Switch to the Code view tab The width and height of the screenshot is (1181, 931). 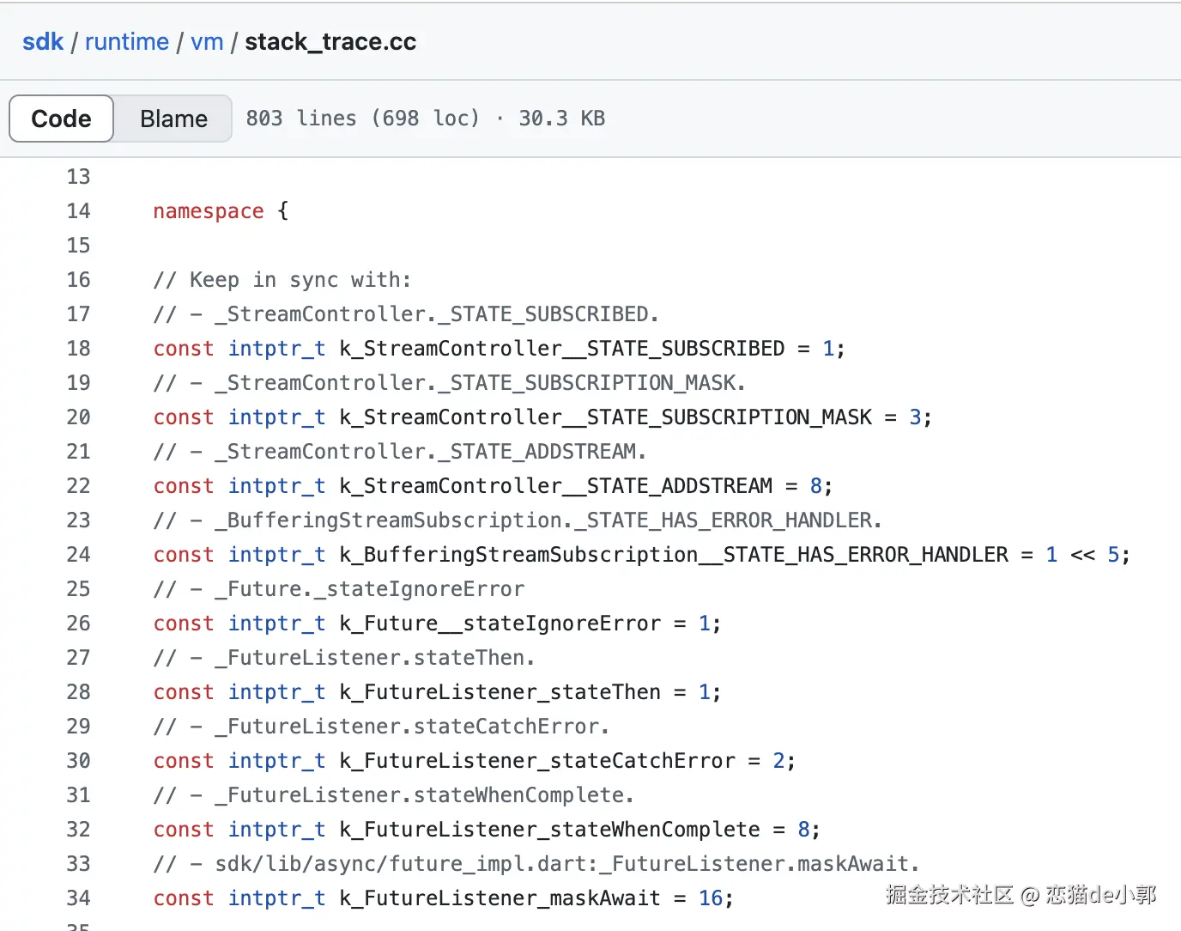[x=61, y=119]
